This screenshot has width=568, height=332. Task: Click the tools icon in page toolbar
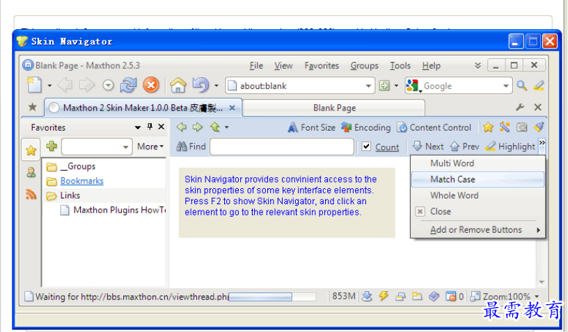505,127
